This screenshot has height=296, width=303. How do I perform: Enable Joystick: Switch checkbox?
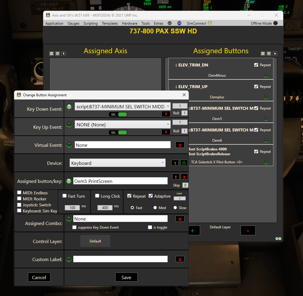click(19, 205)
